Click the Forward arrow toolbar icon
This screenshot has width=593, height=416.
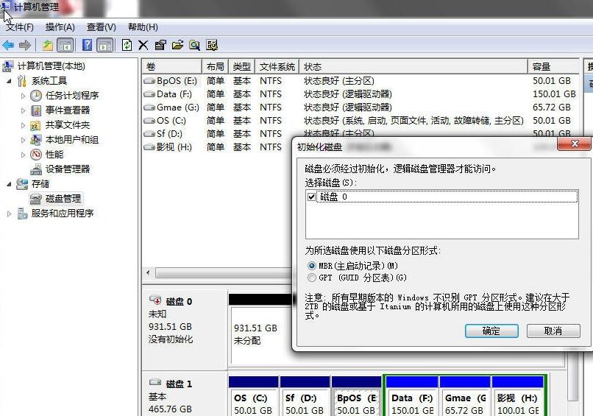[25, 46]
